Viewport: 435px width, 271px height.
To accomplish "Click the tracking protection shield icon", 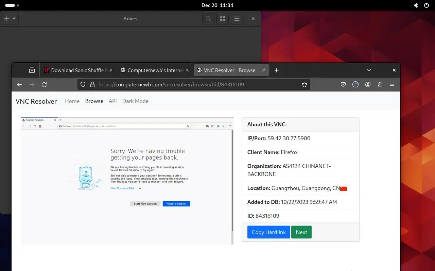I will [x=83, y=85].
